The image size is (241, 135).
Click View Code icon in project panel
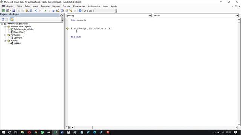tap(3, 19)
